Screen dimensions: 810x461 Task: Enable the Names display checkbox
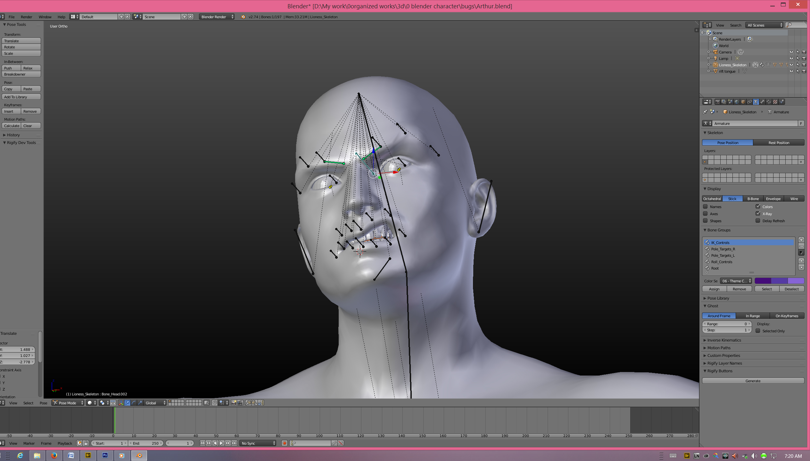pos(705,207)
